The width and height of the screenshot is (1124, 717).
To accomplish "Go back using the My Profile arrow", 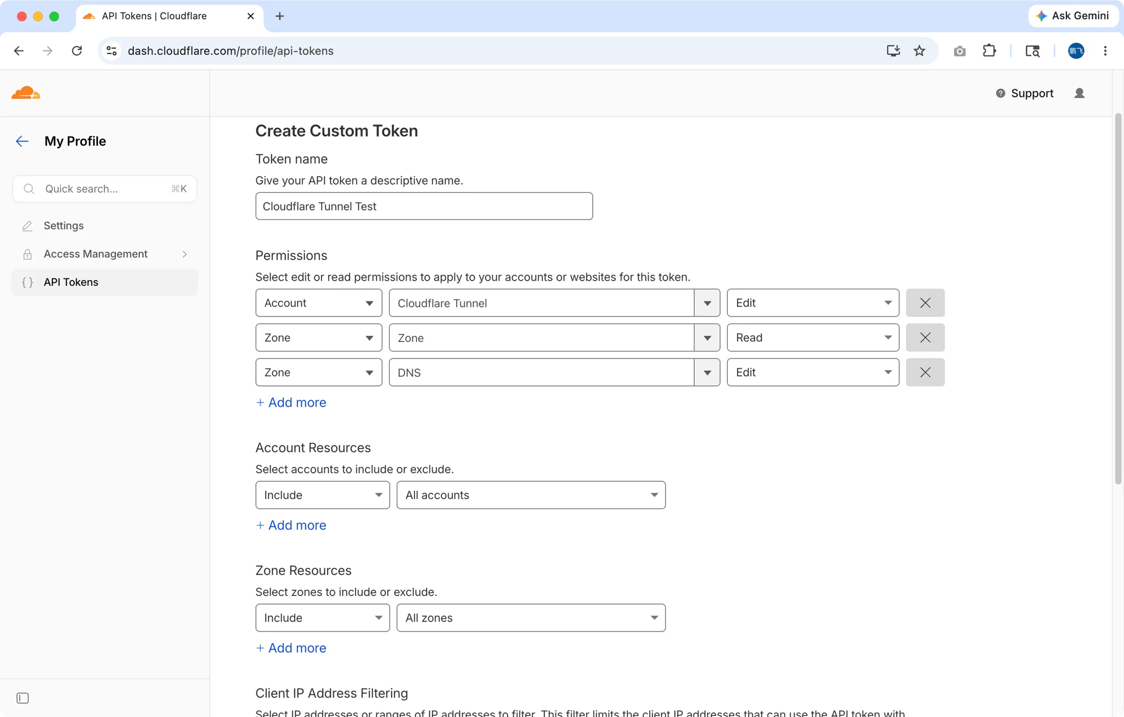I will pos(22,141).
